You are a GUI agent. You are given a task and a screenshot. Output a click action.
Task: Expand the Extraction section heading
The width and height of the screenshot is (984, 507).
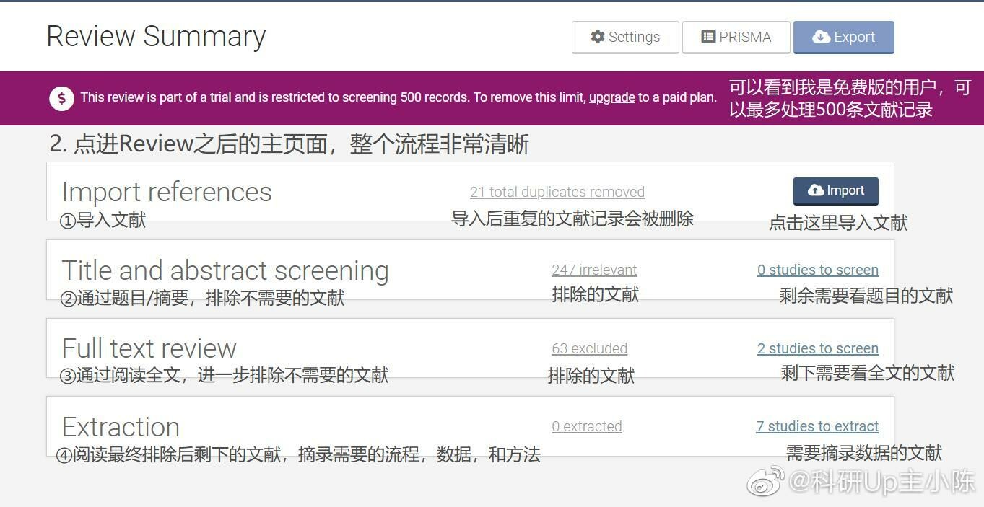pyautogui.click(x=121, y=427)
